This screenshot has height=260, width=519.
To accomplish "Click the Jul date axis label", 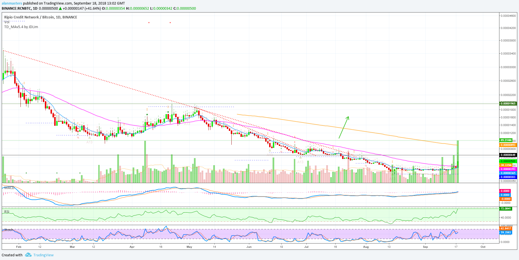I will point(306,247).
